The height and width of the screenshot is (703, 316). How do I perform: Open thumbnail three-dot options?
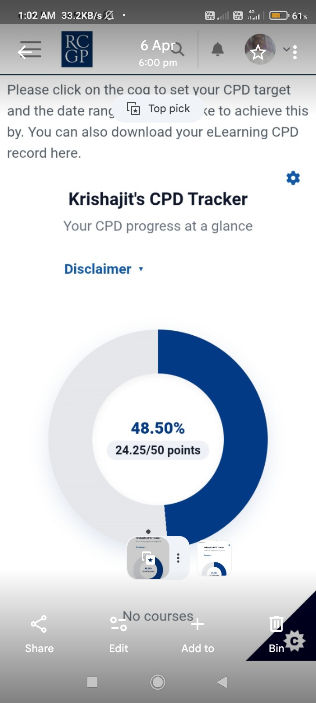(x=178, y=558)
